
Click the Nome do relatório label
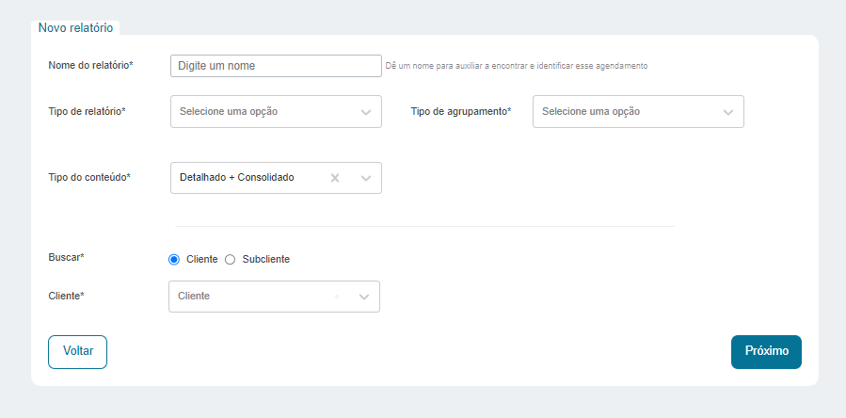click(x=90, y=65)
